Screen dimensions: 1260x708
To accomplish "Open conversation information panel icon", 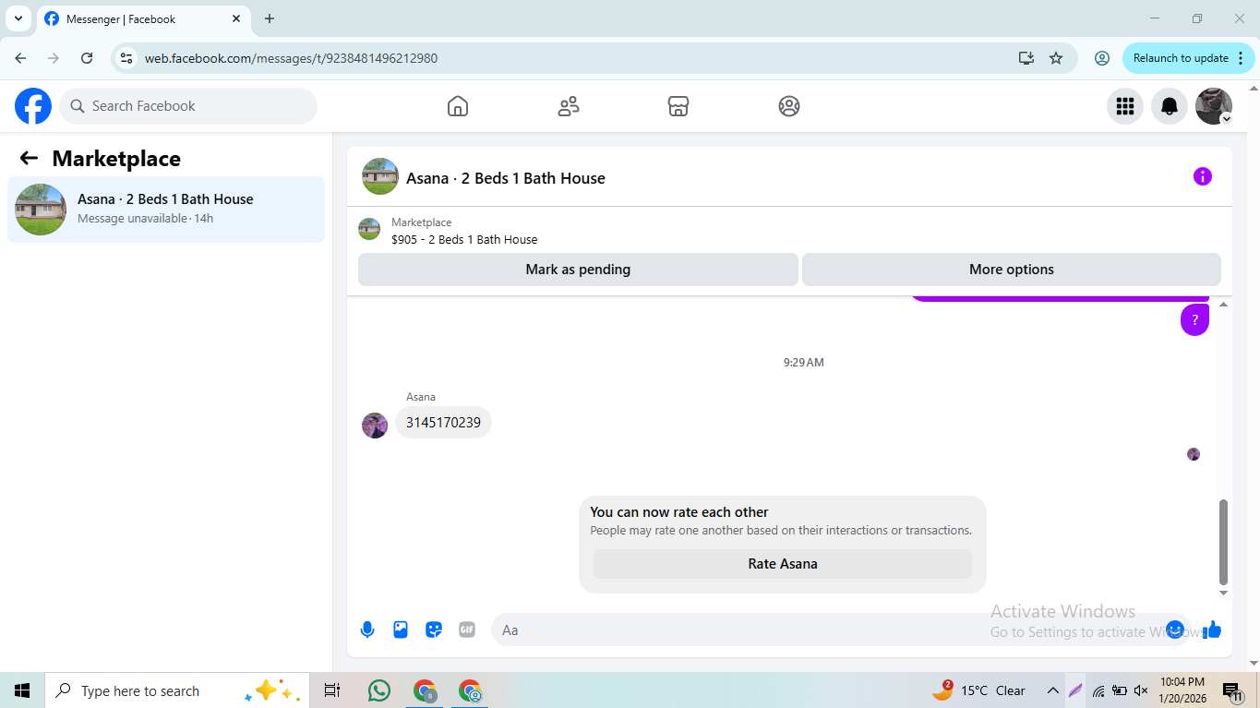I will coord(1203,176).
